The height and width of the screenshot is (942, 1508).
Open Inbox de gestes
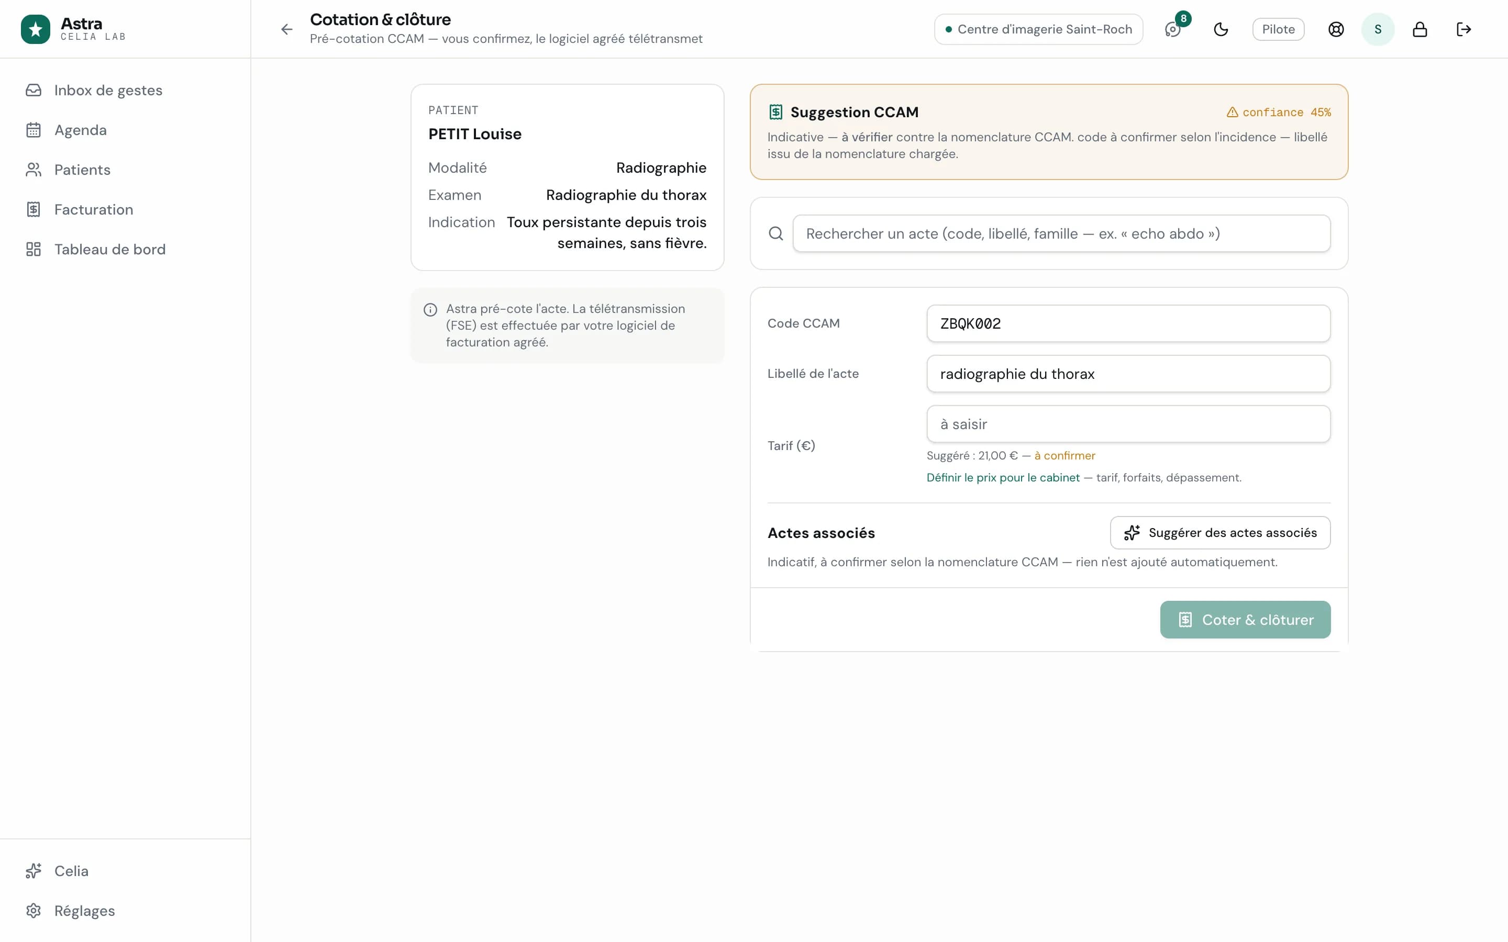[x=125, y=91]
